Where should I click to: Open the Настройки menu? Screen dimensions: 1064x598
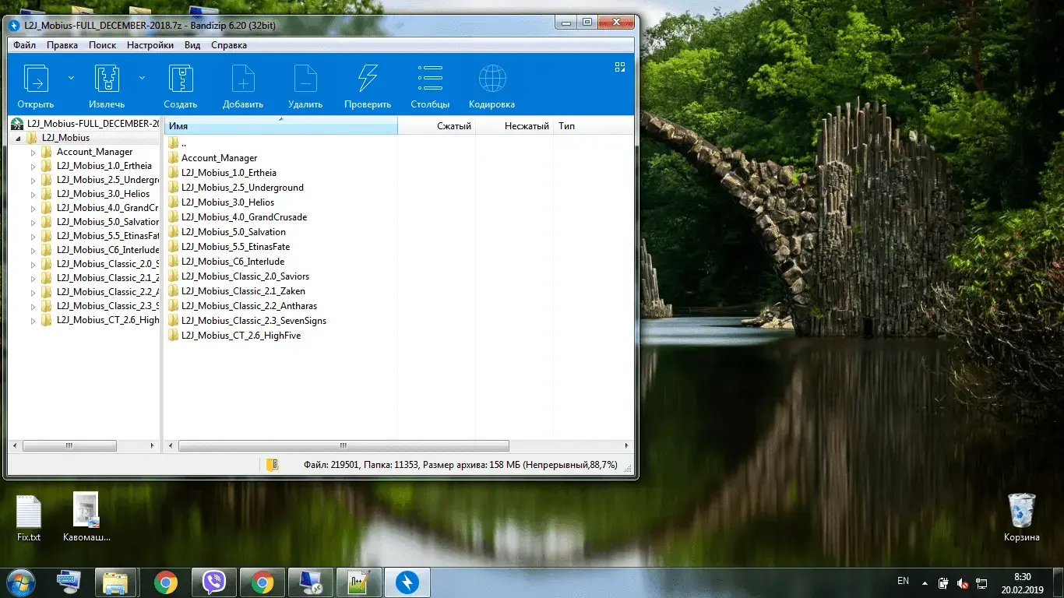(x=150, y=45)
